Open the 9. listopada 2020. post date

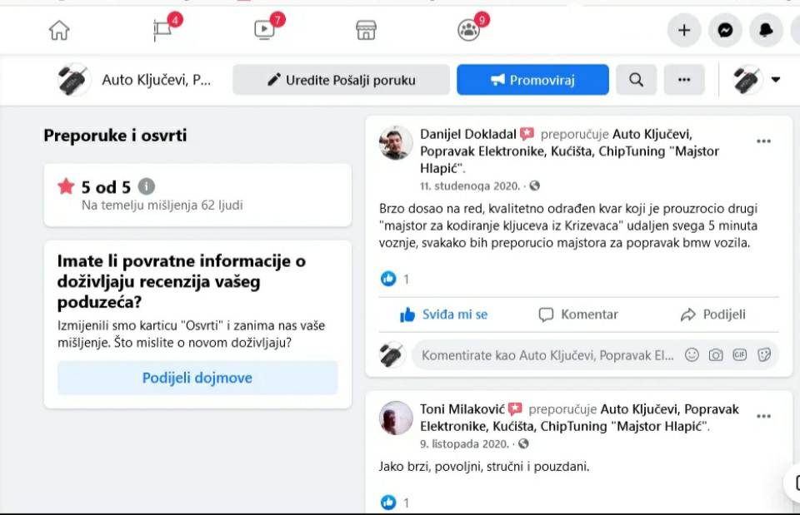464,443
